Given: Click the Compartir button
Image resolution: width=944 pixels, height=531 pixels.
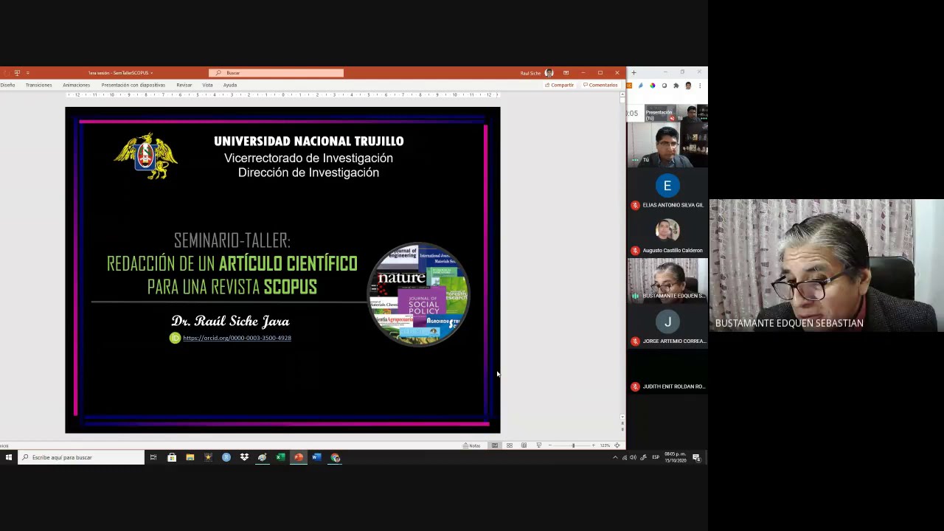Looking at the screenshot, I should pyautogui.click(x=559, y=85).
